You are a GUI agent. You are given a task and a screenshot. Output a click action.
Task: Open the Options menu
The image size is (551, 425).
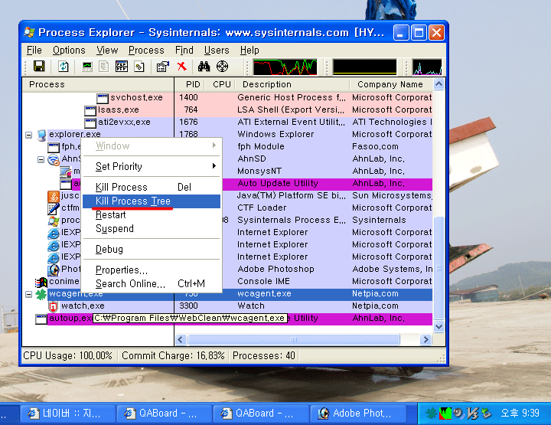pos(69,51)
